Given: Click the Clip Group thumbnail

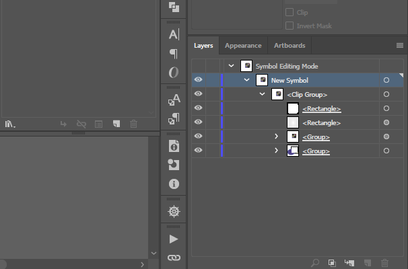Looking at the screenshot, I should pyautogui.click(x=277, y=94).
